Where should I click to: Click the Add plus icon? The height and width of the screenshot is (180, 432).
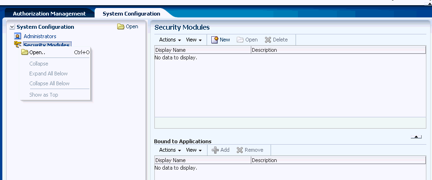click(x=215, y=150)
